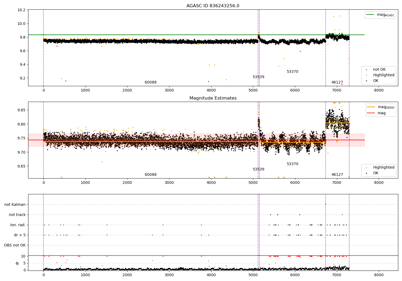Image resolution: width=402 pixels, height=281 pixels.
Task: Click y-axis tick 10.2 in AGASC ID plot
Action: click(22, 10)
